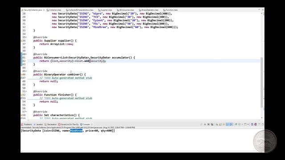Open the BiConsumer.class editor tab
This screenshot has width=285, height=160.
tap(126, 10)
